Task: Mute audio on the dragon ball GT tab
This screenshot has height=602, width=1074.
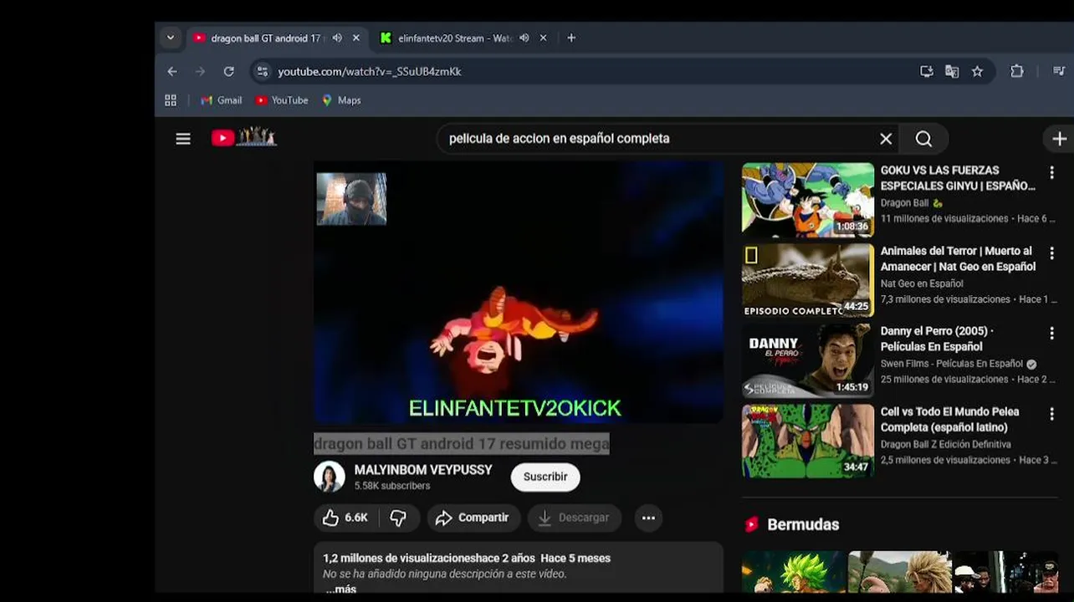Action: click(x=337, y=38)
